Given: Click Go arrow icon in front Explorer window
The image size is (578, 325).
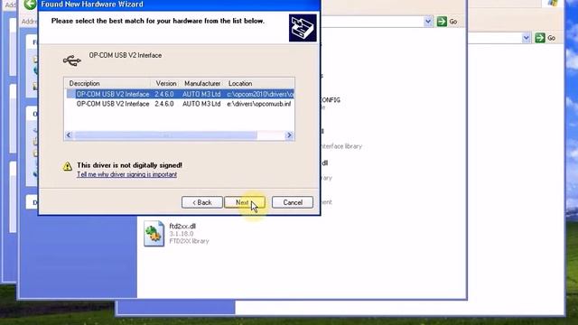Looking at the screenshot, I should click(x=442, y=22).
